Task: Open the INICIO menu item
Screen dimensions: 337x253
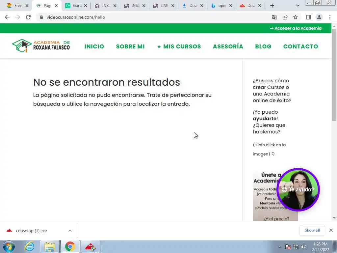Action: pos(94,46)
